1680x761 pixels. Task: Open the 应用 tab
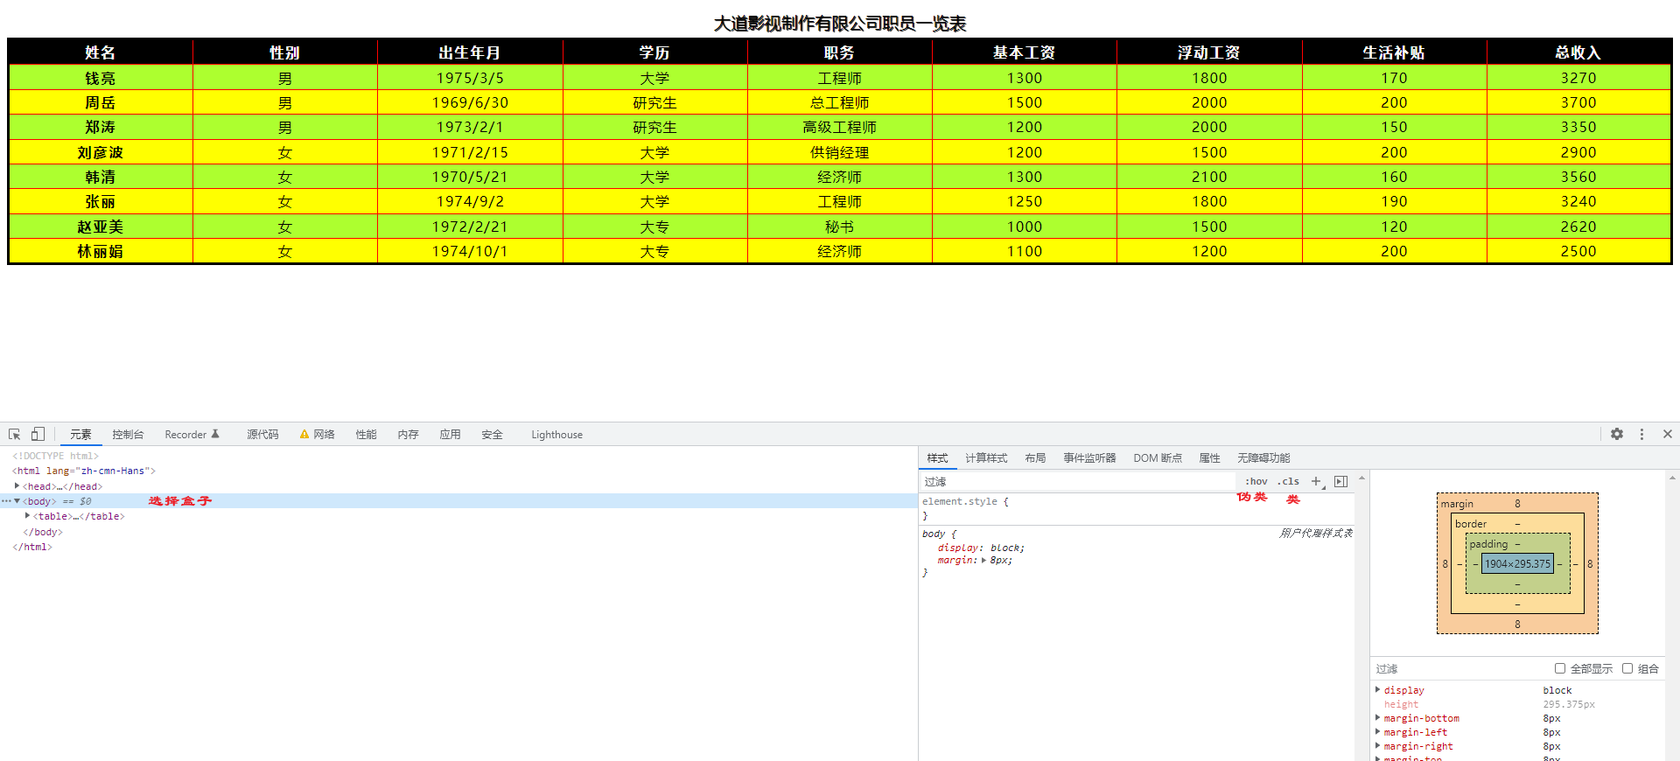[x=450, y=435]
